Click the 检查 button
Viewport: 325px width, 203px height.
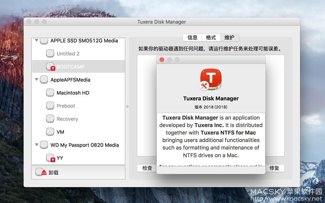(x=147, y=168)
